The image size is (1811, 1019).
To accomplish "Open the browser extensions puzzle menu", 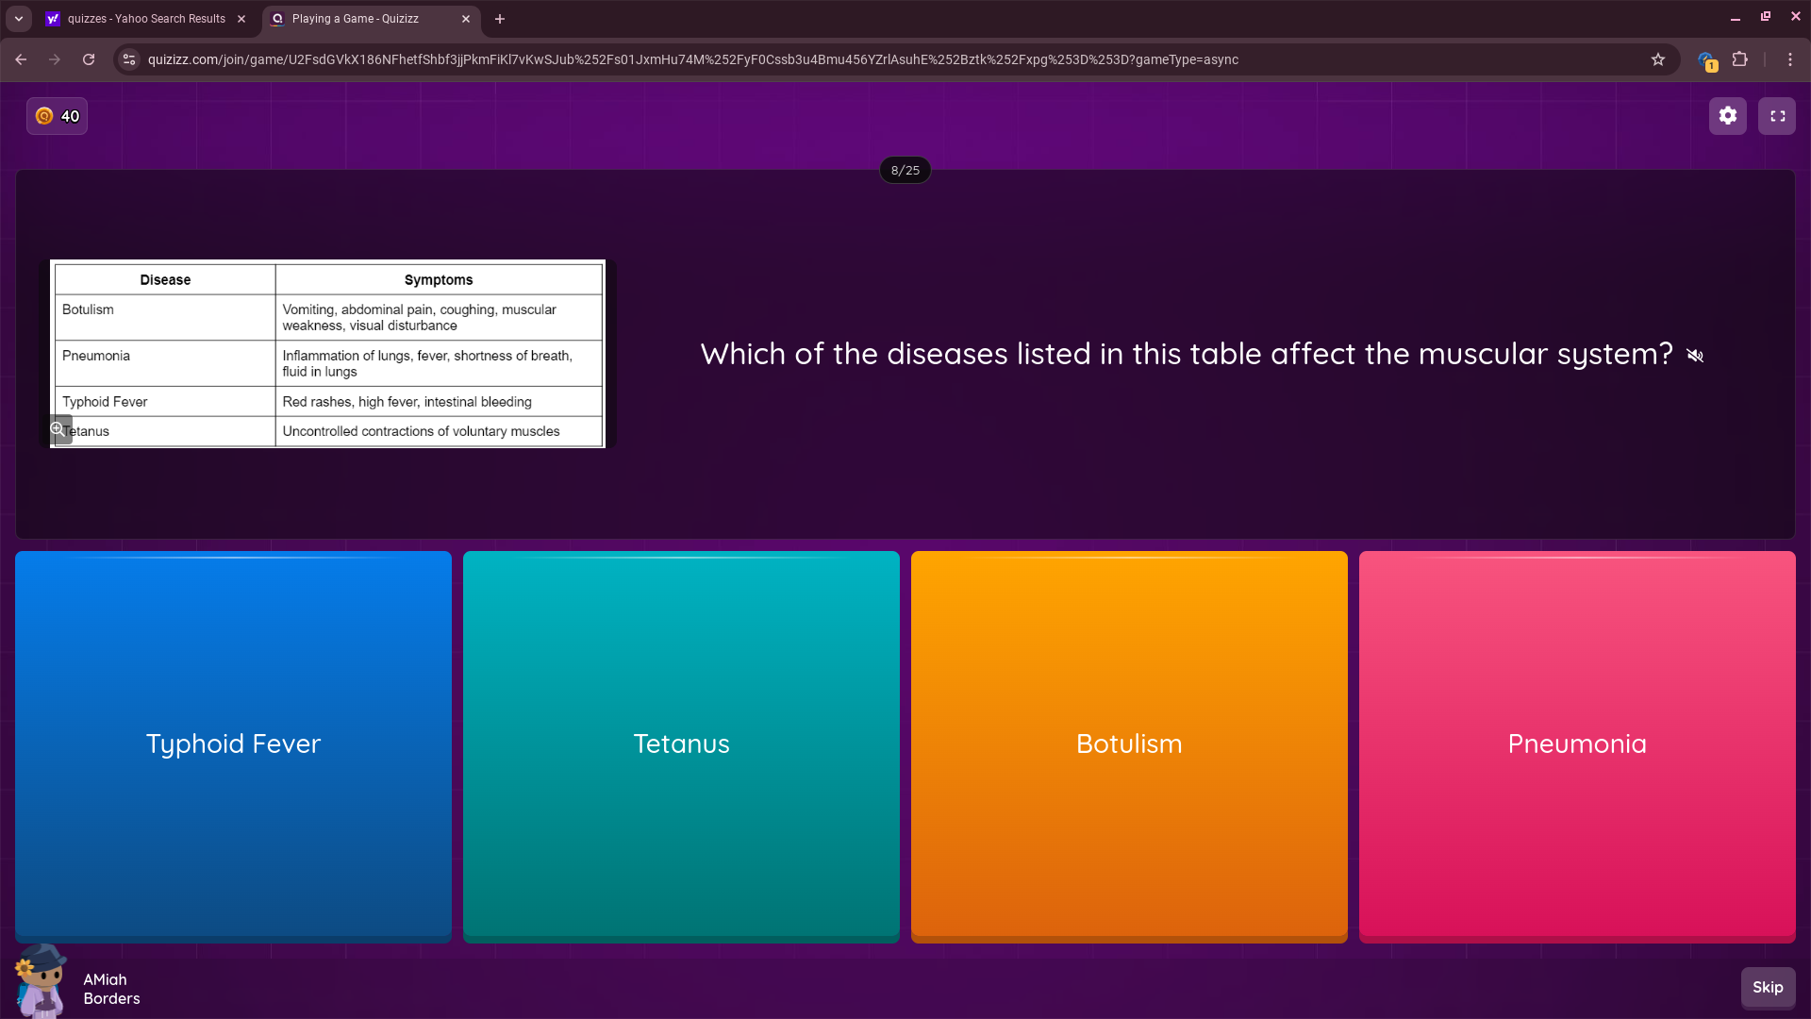I will 1740,59.
